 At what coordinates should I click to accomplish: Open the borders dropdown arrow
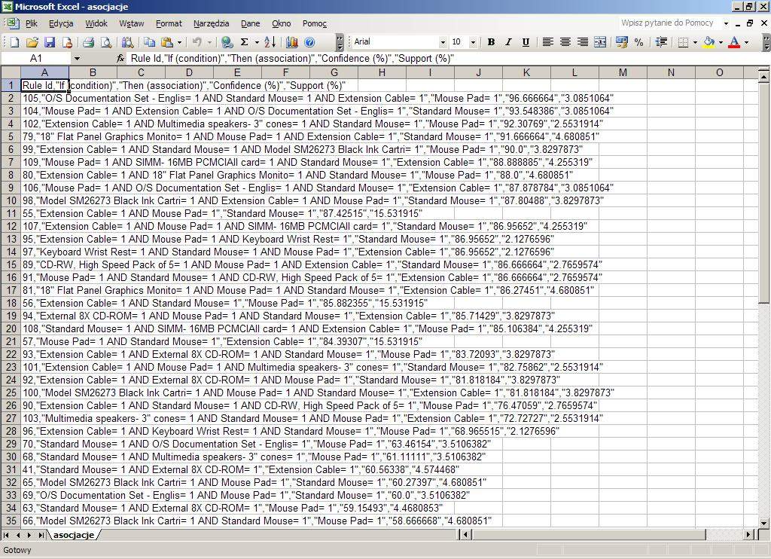[695, 42]
